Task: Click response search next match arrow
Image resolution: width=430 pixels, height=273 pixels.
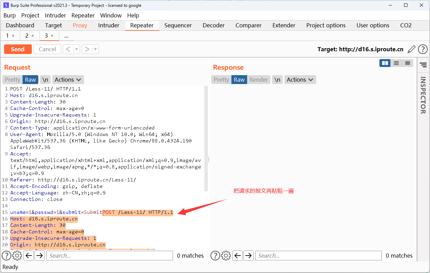Action: coord(248,256)
